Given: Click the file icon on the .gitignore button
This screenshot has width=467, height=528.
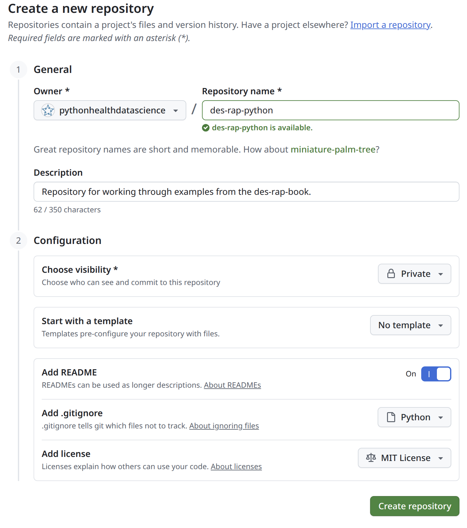Looking at the screenshot, I should tap(391, 417).
